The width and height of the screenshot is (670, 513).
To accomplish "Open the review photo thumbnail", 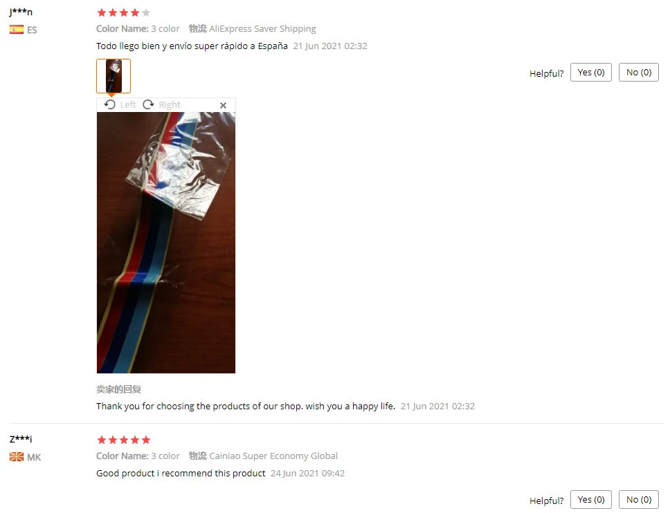I will tap(114, 76).
